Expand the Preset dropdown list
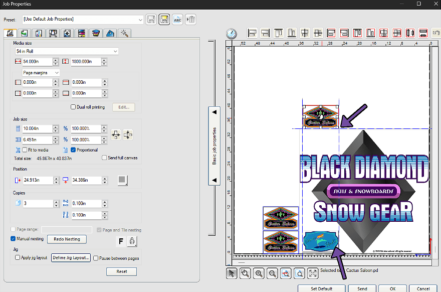Screen dimensions: 441x292 [83, 20]
